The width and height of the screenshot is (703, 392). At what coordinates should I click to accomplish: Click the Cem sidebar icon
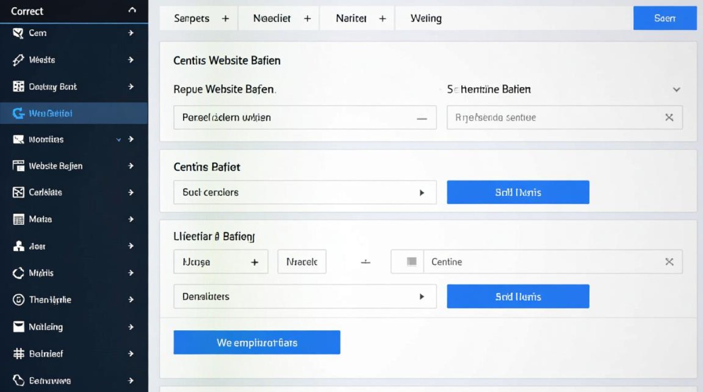click(18, 33)
